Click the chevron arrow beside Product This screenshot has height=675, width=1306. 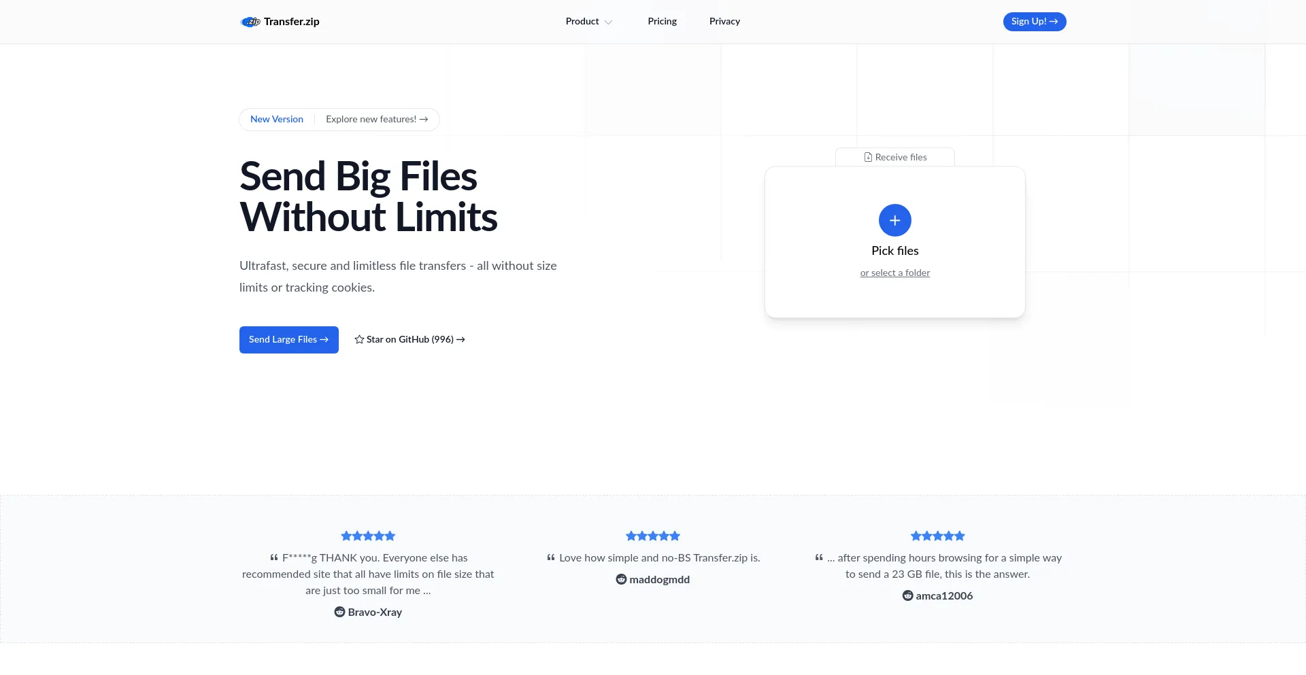(x=608, y=22)
